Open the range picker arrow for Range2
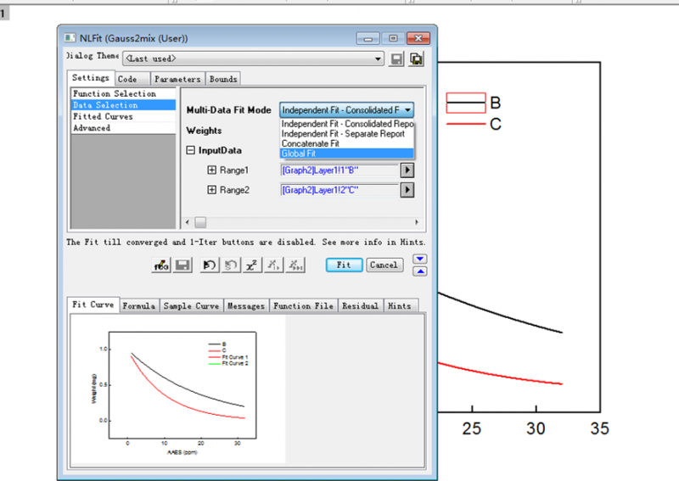Image resolution: width=679 pixels, height=481 pixels. click(x=407, y=190)
